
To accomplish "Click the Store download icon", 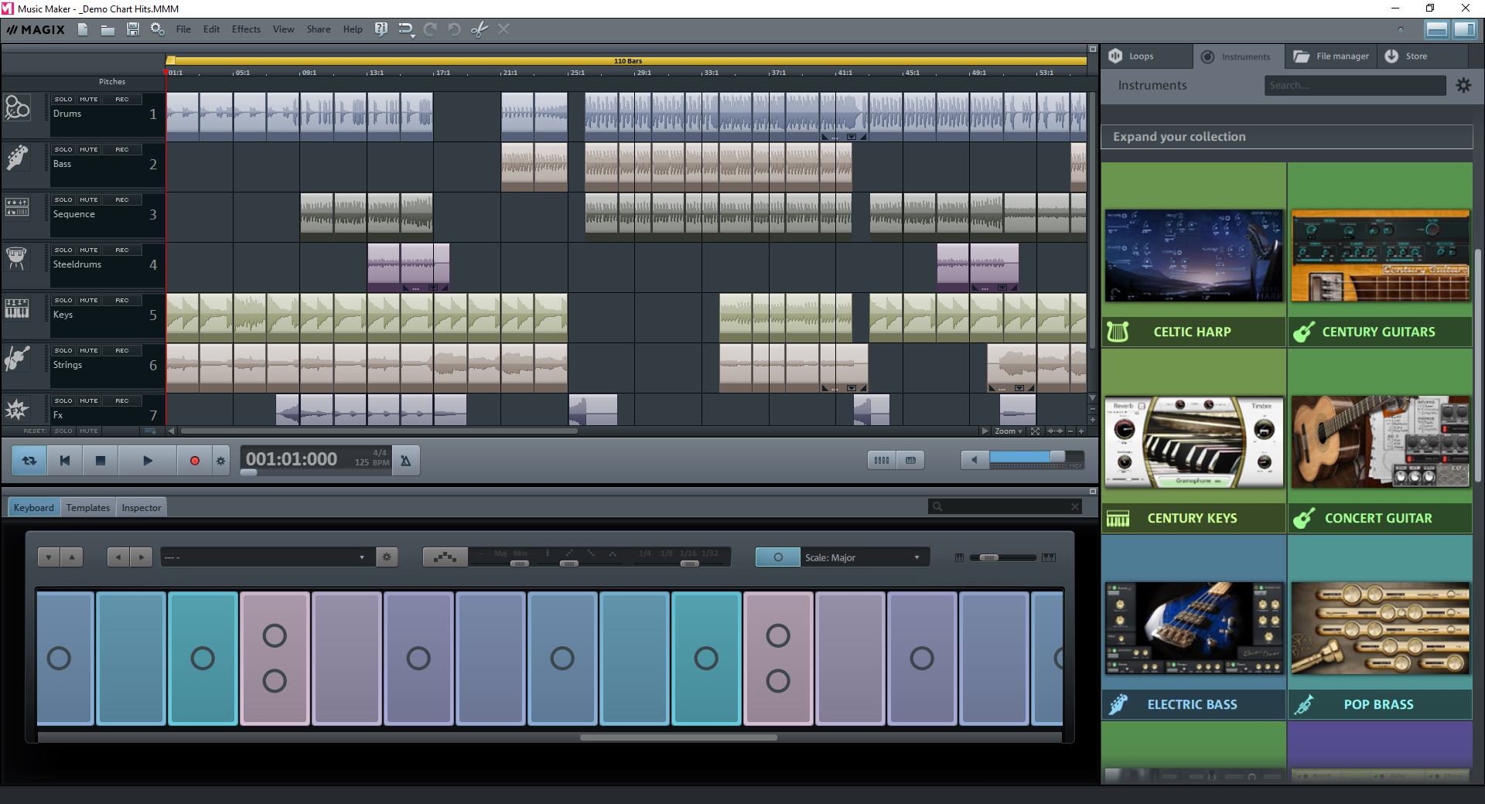I will click(x=1391, y=56).
